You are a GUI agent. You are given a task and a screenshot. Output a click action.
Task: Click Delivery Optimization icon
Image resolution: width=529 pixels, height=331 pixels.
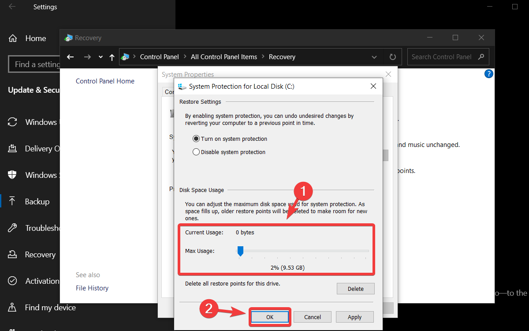pos(13,149)
